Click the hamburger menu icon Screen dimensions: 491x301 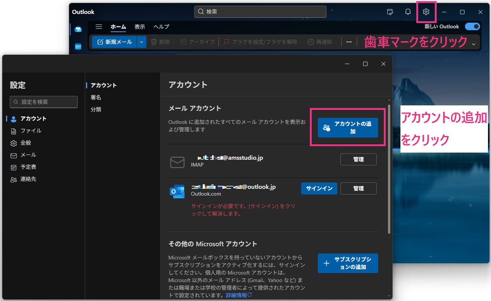[x=99, y=27]
